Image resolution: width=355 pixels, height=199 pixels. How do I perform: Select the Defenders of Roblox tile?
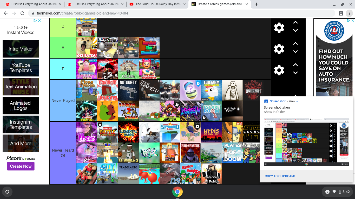[x=212, y=174]
